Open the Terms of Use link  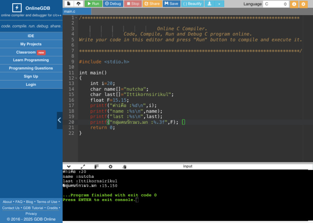[x=47, y=202]
